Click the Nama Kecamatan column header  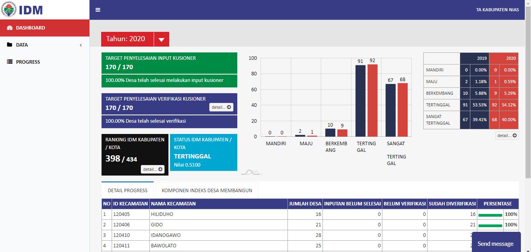tap(173, 204)
